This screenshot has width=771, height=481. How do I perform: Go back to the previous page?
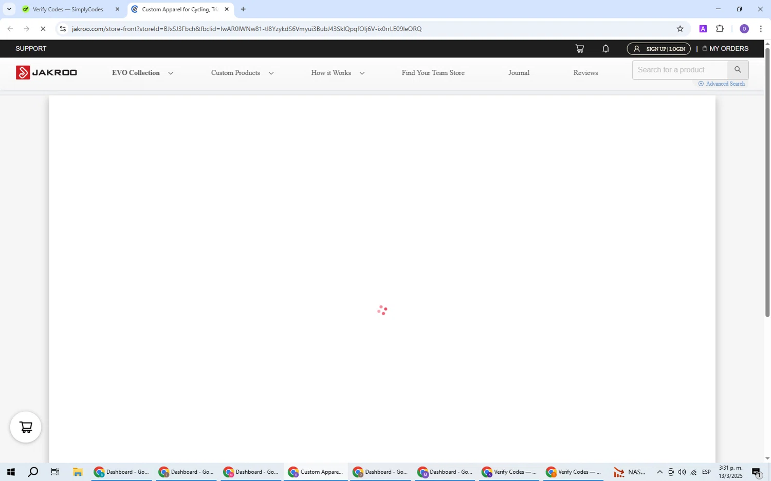coord(10,29)
